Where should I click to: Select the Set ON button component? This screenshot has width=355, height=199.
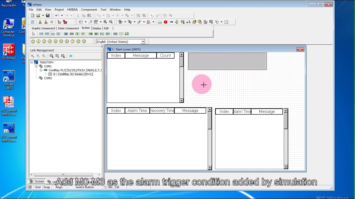41,34
